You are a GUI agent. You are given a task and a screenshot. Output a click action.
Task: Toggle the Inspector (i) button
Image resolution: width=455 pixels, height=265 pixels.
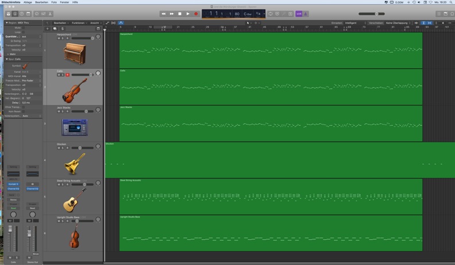(15, 14)
